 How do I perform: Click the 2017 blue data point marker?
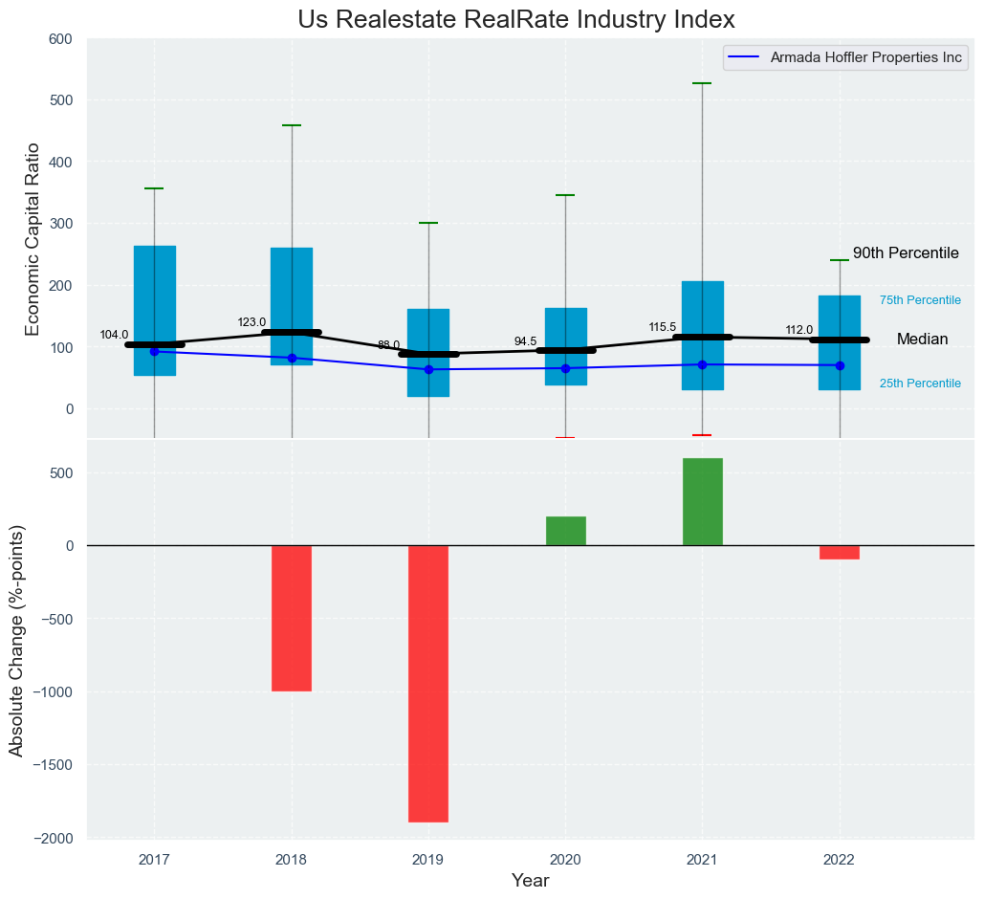click(155, 352)
